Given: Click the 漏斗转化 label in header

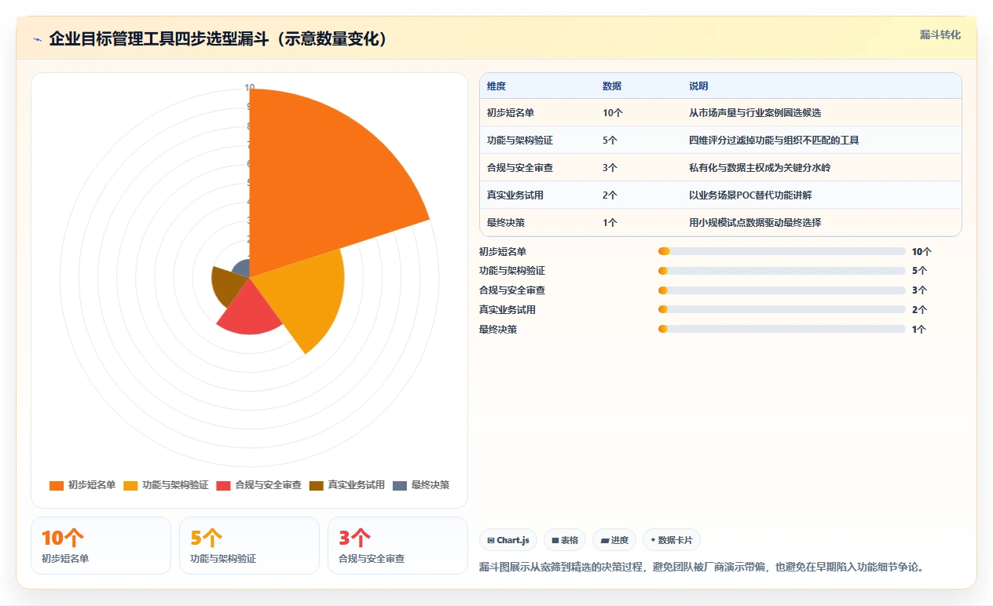Looking at the screenshot, I should (x=940, y=35).
